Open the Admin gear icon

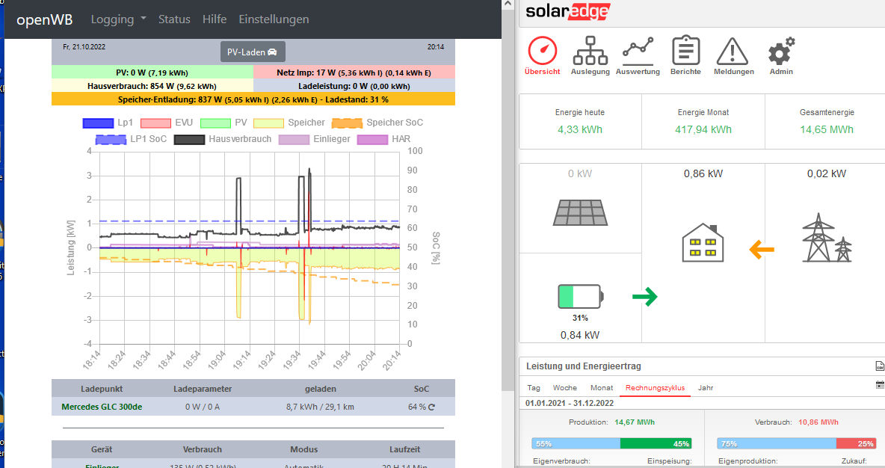tap(781, 52)
